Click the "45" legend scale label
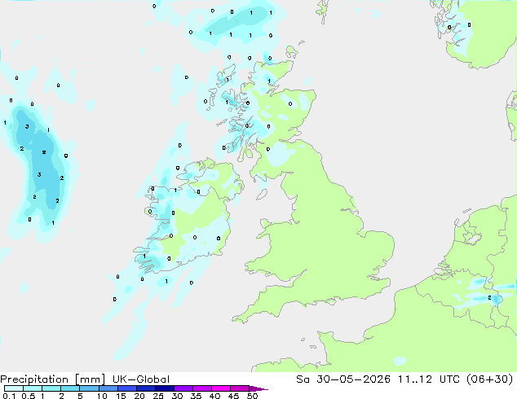The width and height of the screenshot is (517, 399). (x=233, y=396)
